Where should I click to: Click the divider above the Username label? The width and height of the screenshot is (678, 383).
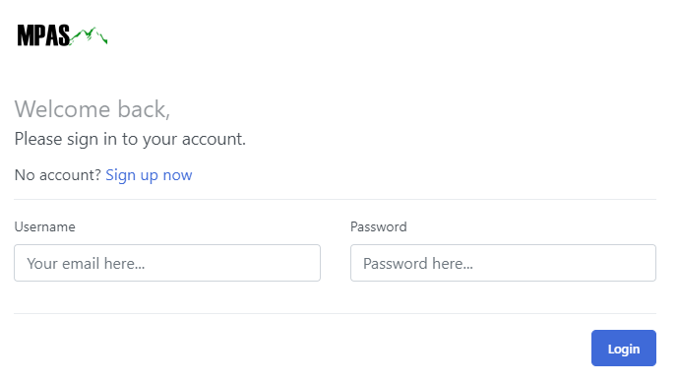(x=336, y=200)
